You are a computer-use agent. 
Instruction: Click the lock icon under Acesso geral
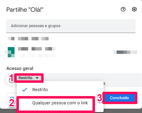tap(10, 80)
